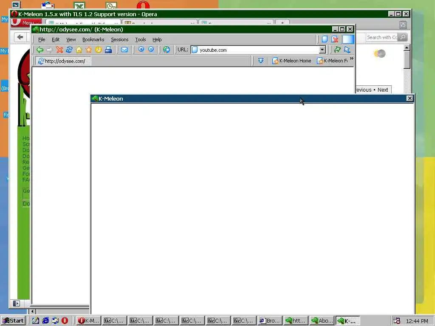Open the View menu in K-Meleon
Image resolution: width=435 pixels, height=326 pixels.
[x=71, y=39]
